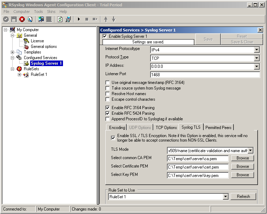Click the magnifier document toolbar icon

[x=30, y=19]
